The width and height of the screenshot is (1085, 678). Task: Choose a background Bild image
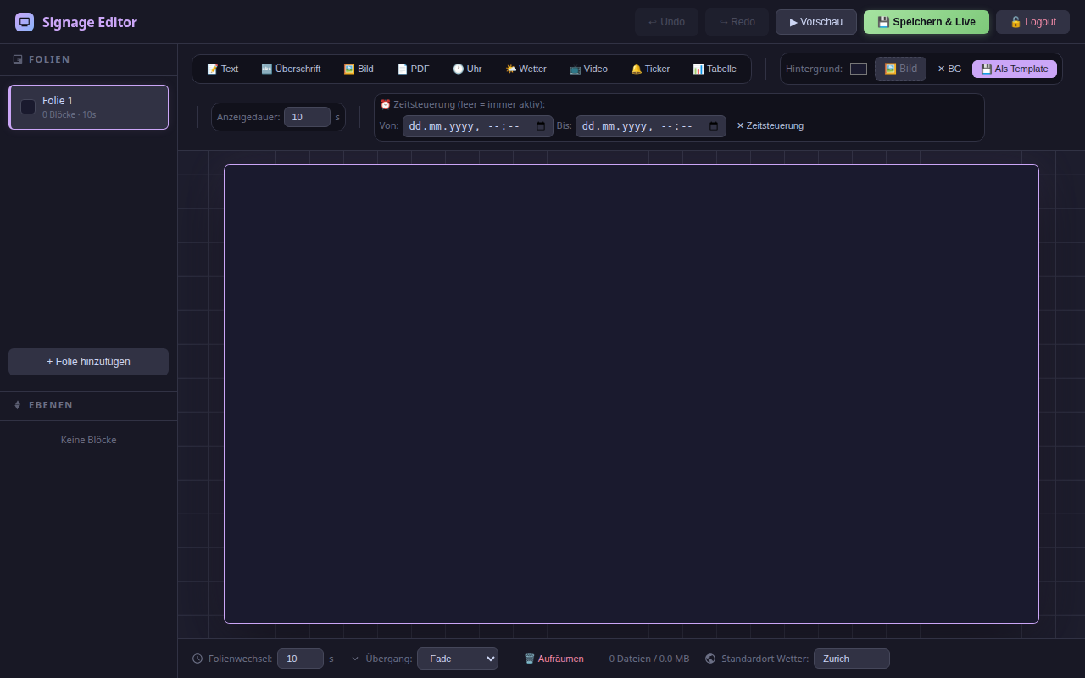pos(900,69)
